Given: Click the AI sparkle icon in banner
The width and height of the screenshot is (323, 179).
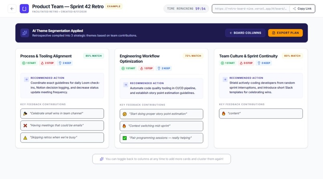Looking at the screenshot, I should (25, 33).
